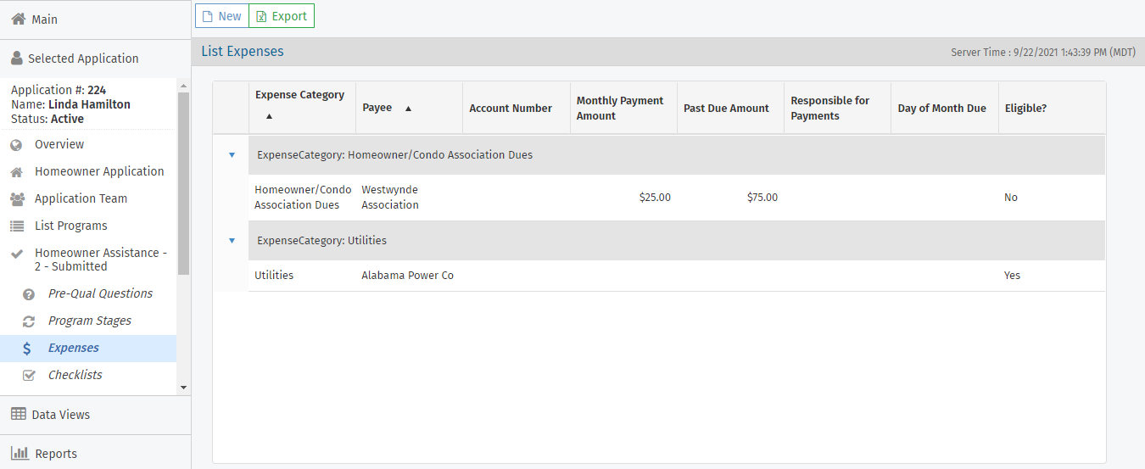Collapse the Utilities expense group
The height and width of the screenshot is (469, 1145).
(232, 241)
